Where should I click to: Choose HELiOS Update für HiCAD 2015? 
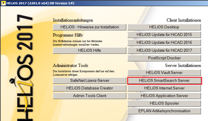click(x=164, y=35)
